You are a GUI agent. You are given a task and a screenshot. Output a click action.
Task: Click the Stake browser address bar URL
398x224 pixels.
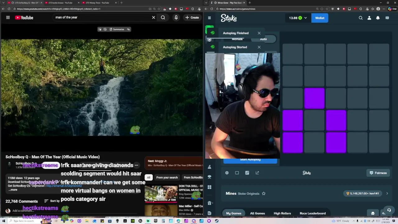tap(238, 9)
